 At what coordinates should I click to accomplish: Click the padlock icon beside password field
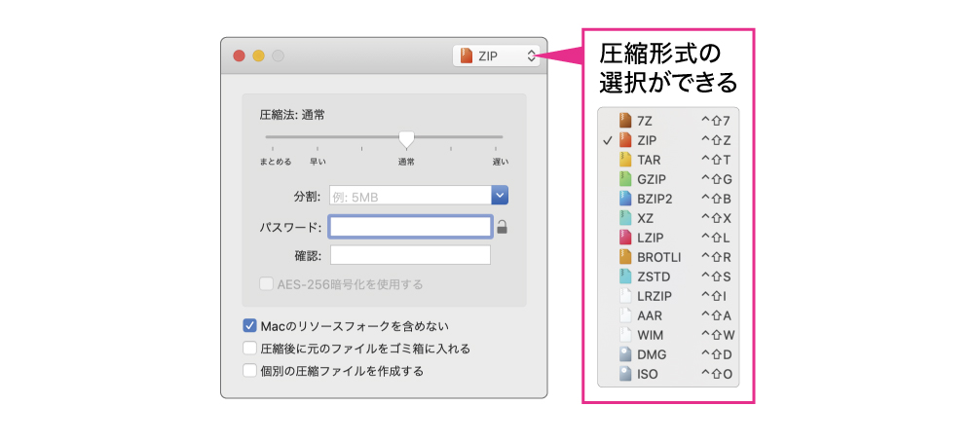tap(502, 228)
